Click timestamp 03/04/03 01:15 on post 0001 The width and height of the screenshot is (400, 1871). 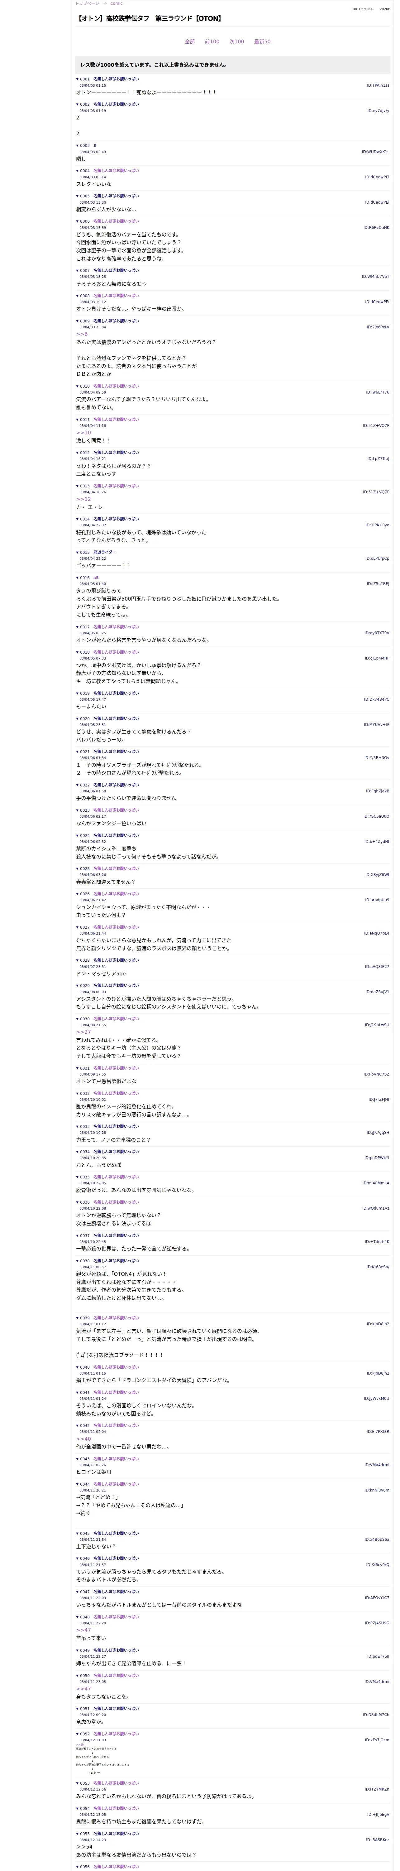click(x=92, y=86)
